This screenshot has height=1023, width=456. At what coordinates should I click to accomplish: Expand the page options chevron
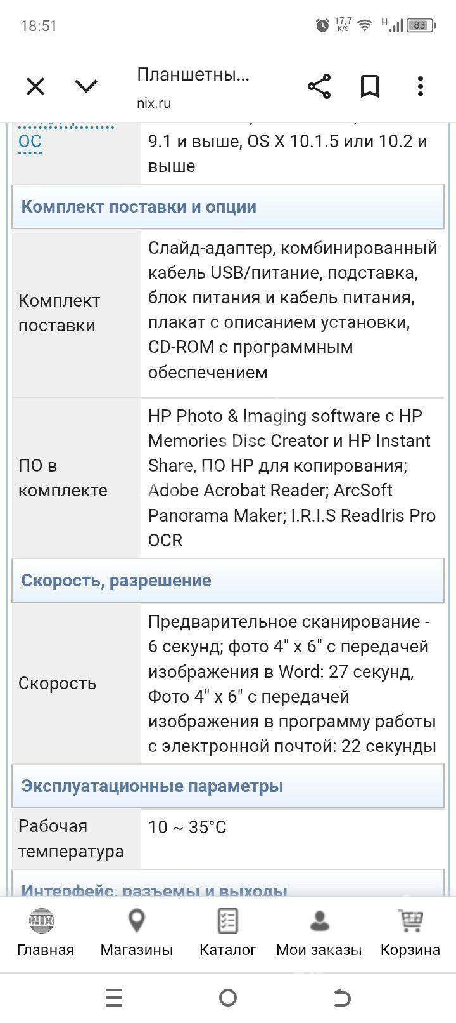[x=86, y=86]
